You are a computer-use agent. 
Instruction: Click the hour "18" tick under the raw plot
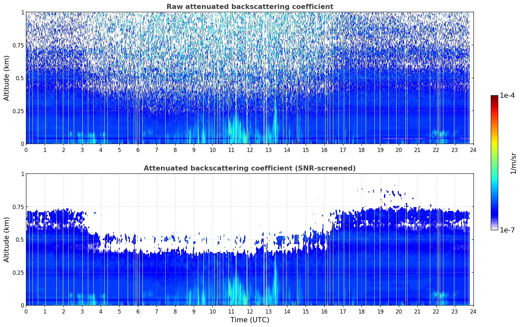point(362,150)
